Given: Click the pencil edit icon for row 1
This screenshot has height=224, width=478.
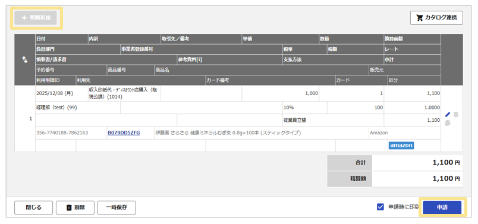Looking at the screenshot, I should click(448, 115).
